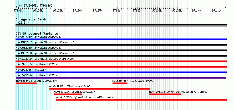The image size is (234, 110).
Task: Click the Cytogenetic Bands track title
Action: 31,19
